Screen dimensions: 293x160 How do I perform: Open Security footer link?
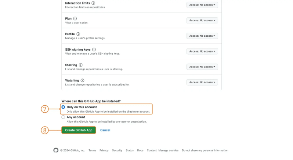117,150
